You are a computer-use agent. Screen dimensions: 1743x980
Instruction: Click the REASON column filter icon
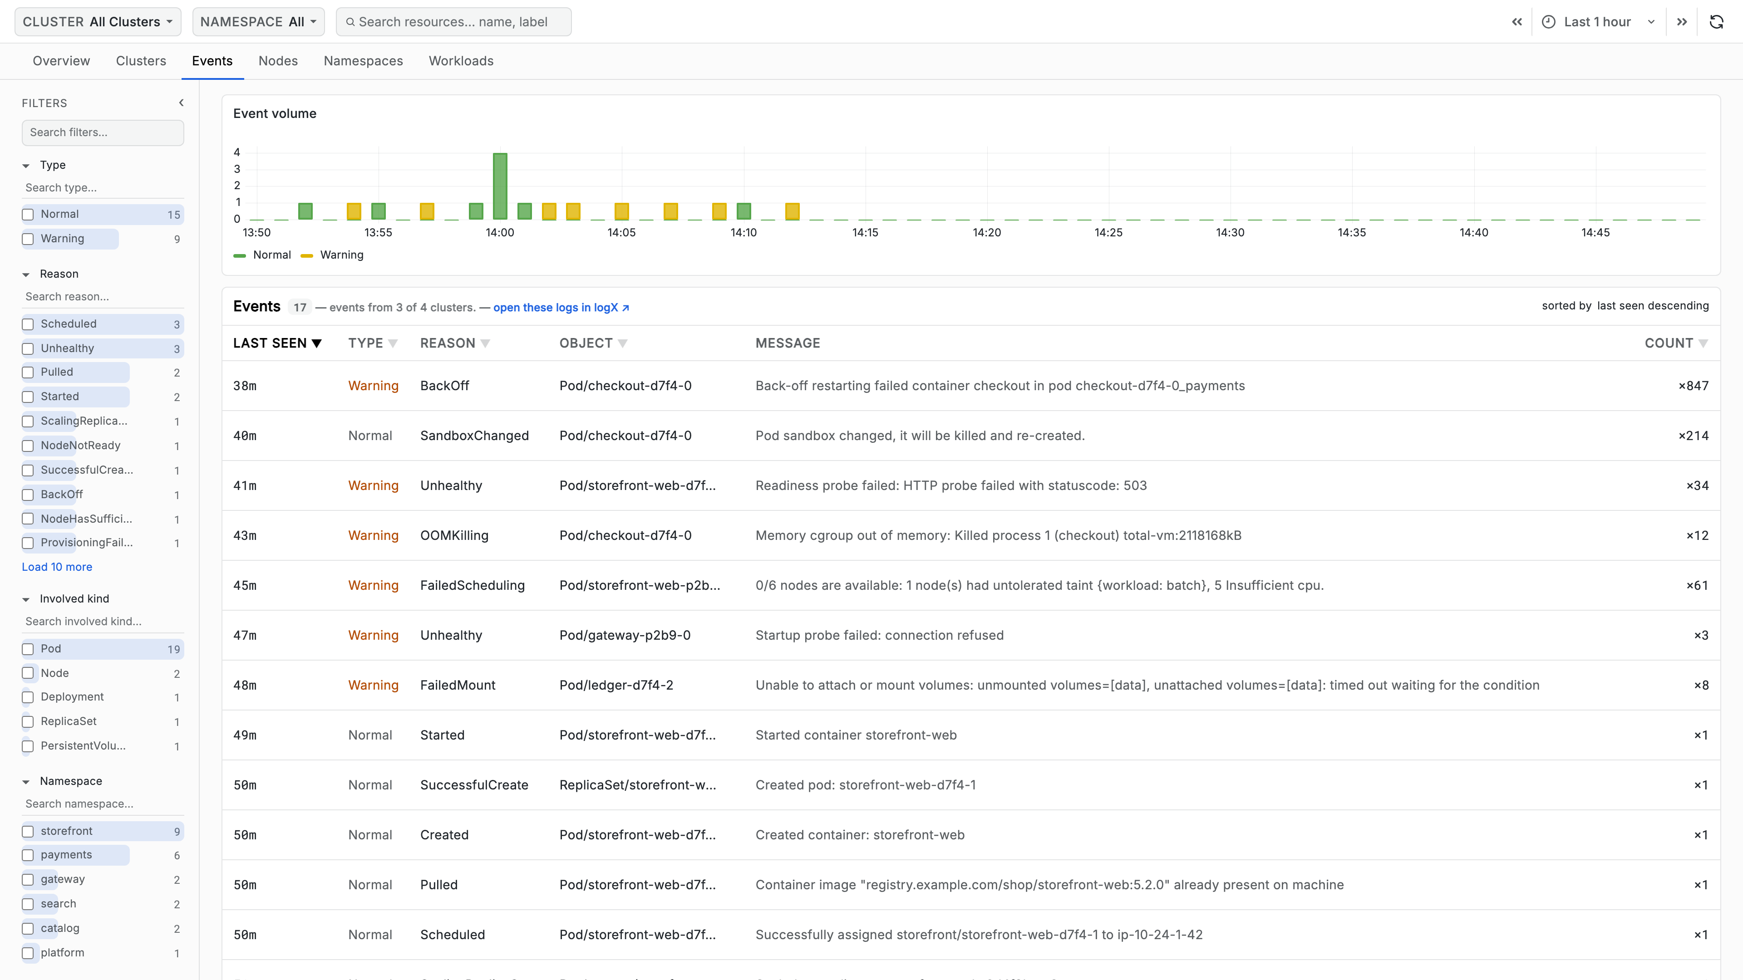click(x=485, y=343)
